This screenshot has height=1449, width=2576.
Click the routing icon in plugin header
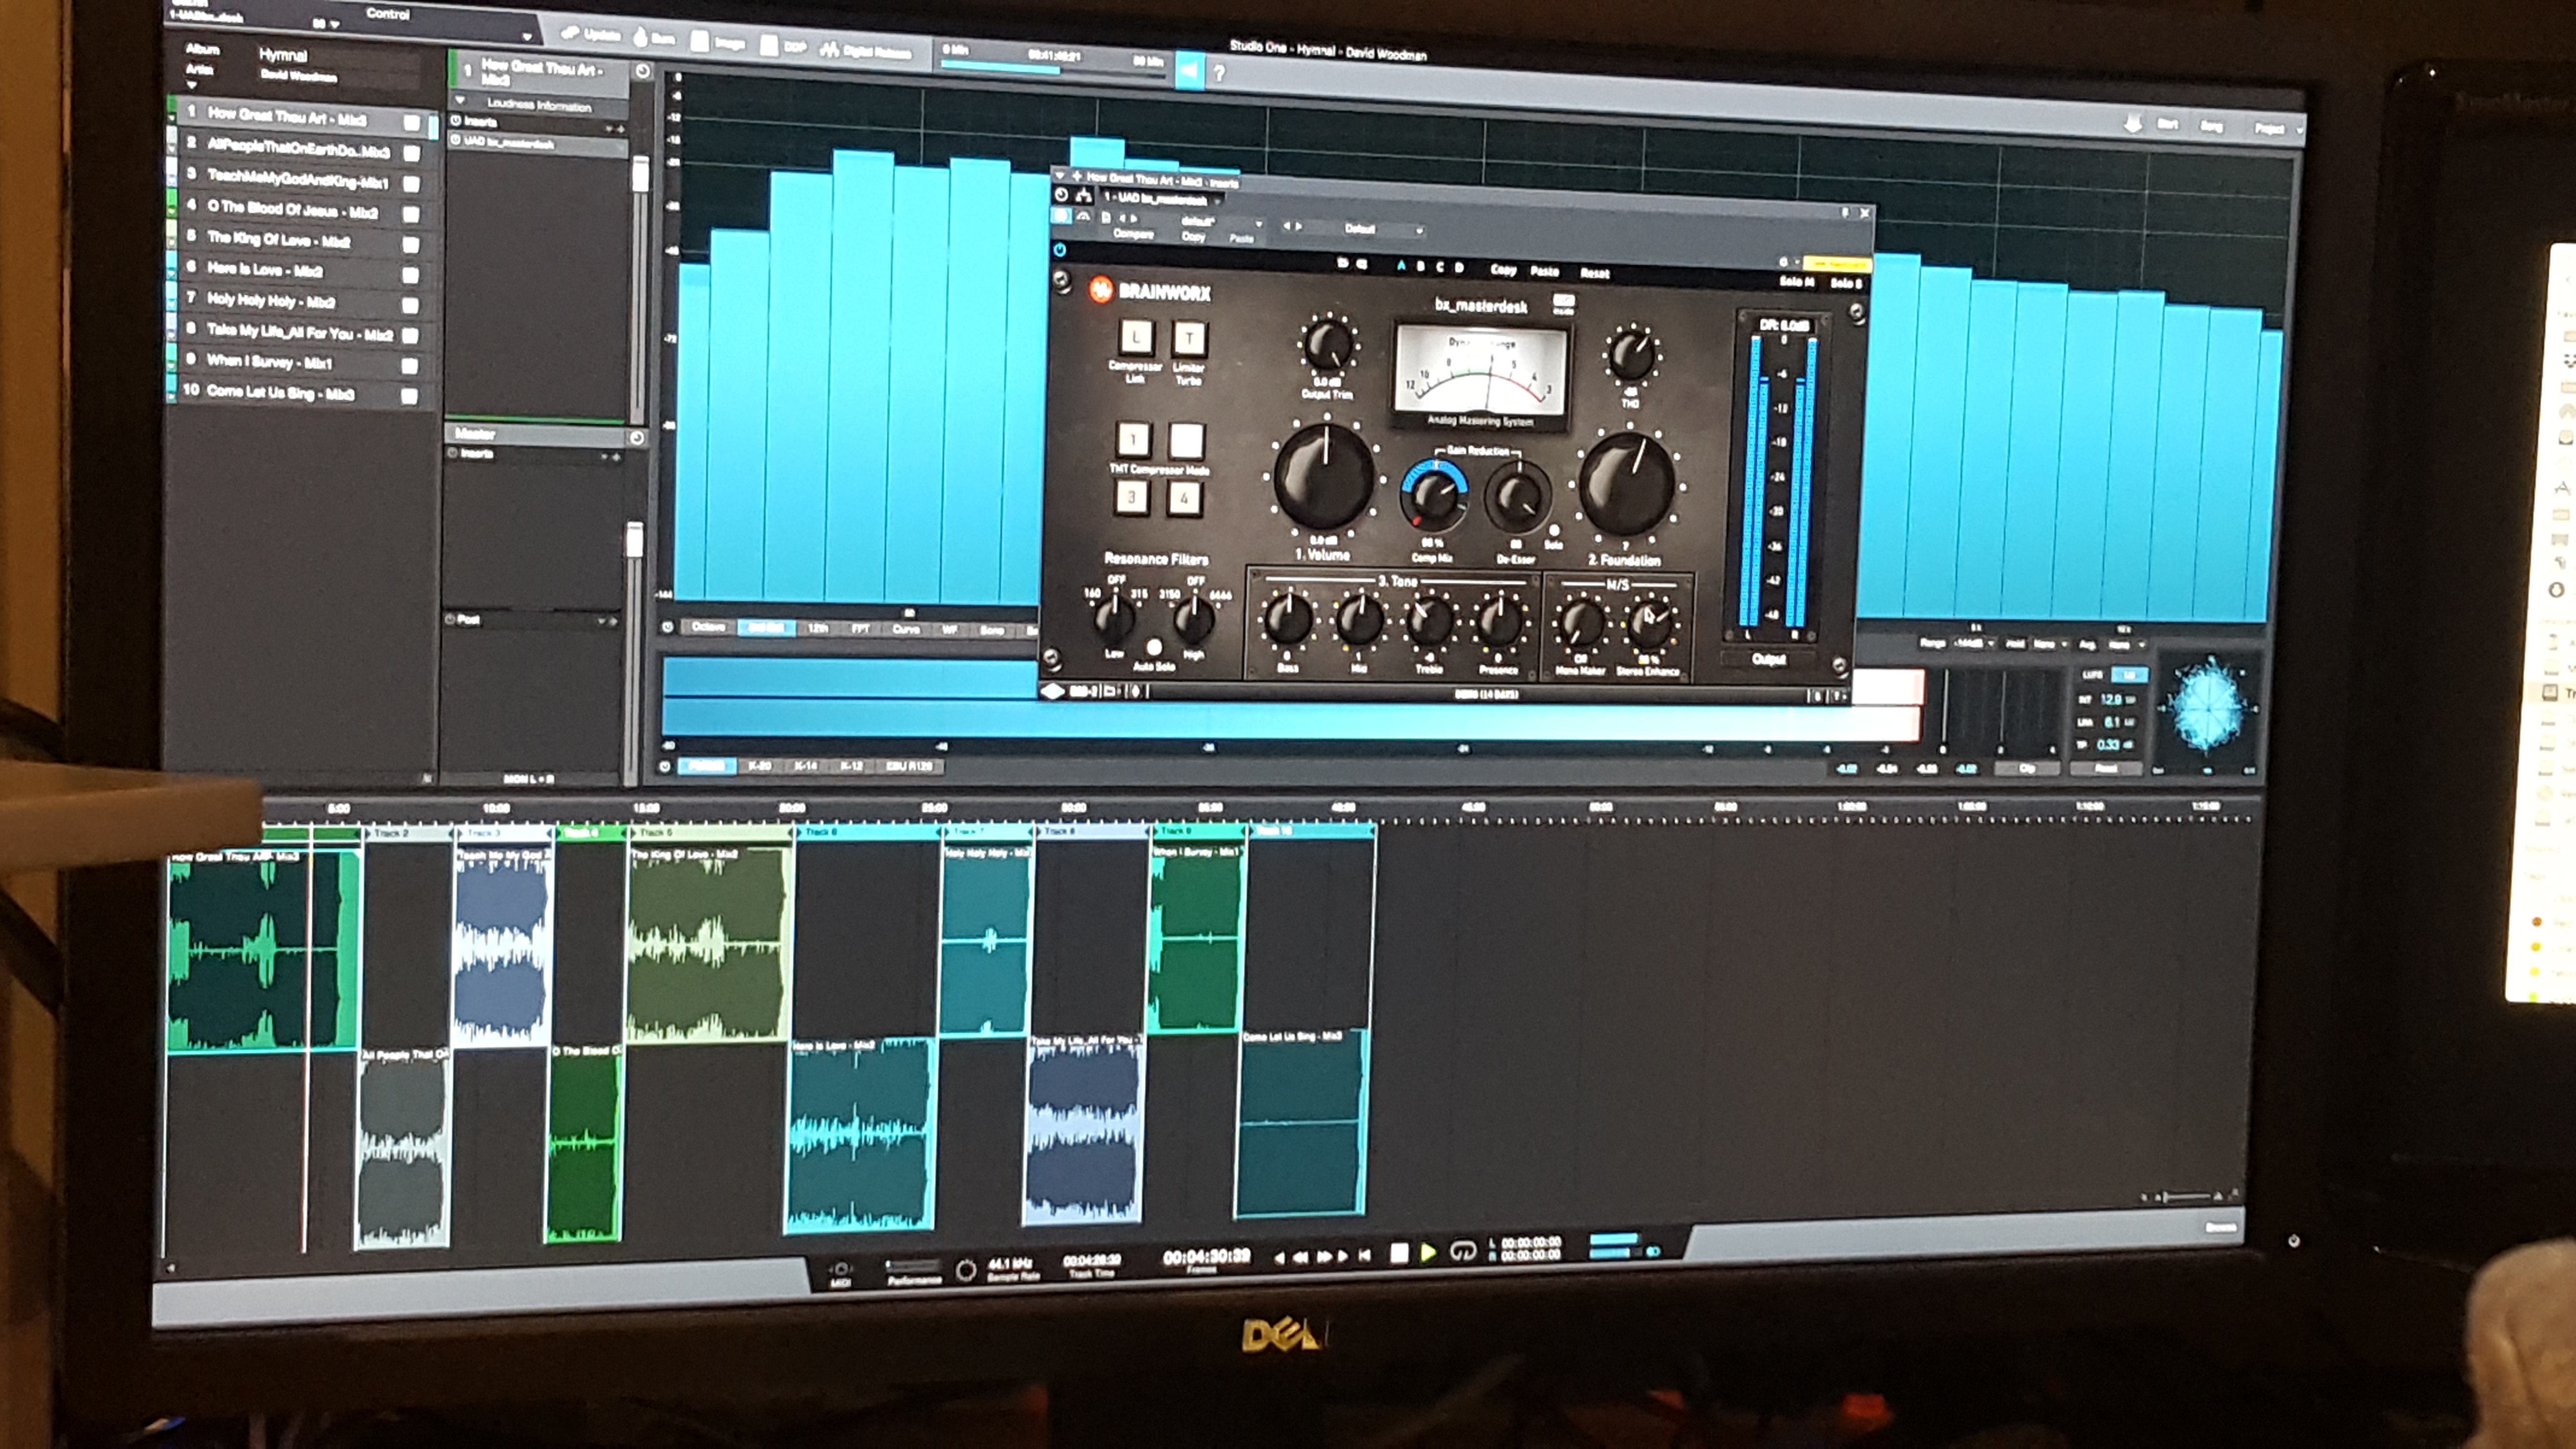point(1083,196)
